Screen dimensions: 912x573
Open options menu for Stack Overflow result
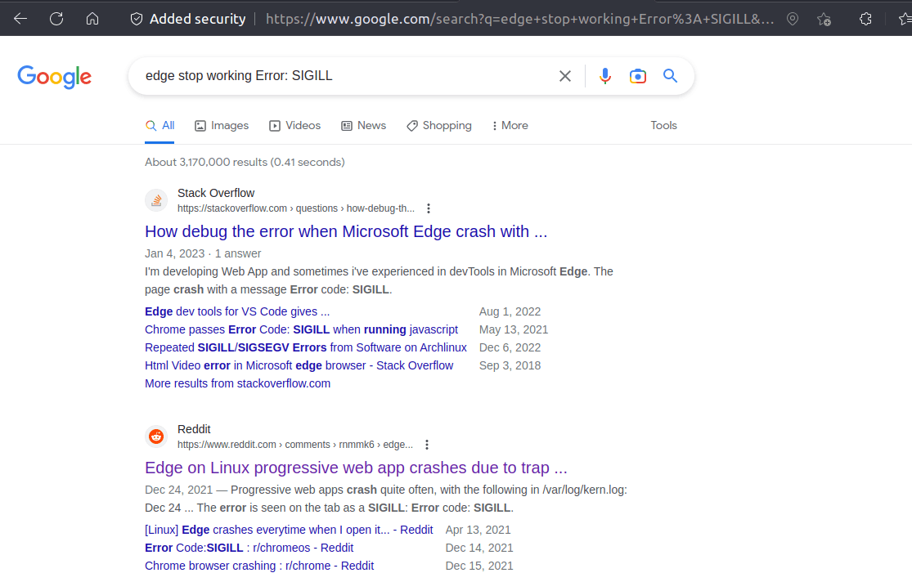(x=429, y=208)
